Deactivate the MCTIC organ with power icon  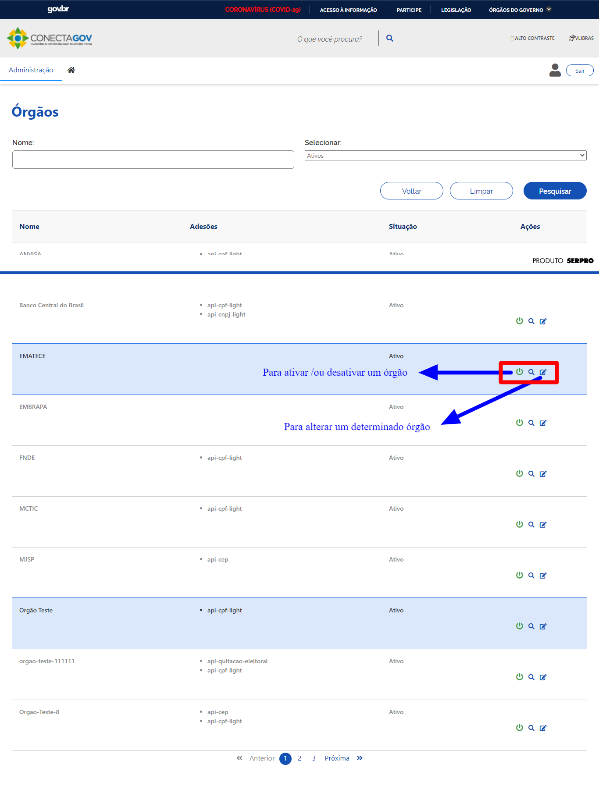click(519, 524)
